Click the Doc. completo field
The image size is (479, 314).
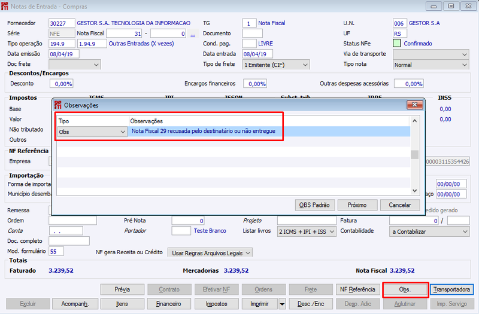(69, 241)
